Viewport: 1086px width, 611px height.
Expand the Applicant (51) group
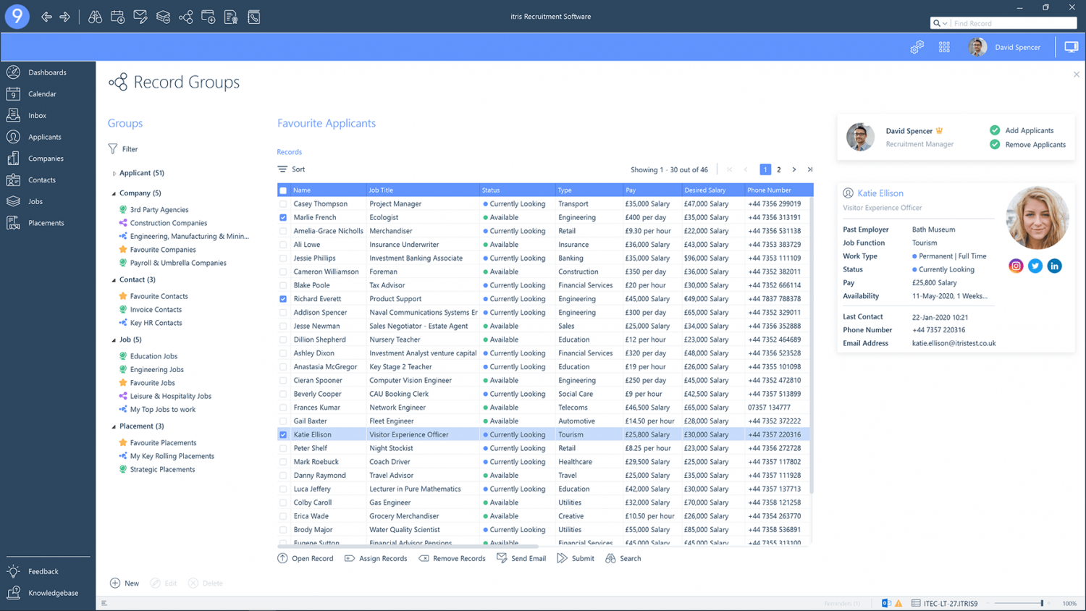tap(114, 173)
